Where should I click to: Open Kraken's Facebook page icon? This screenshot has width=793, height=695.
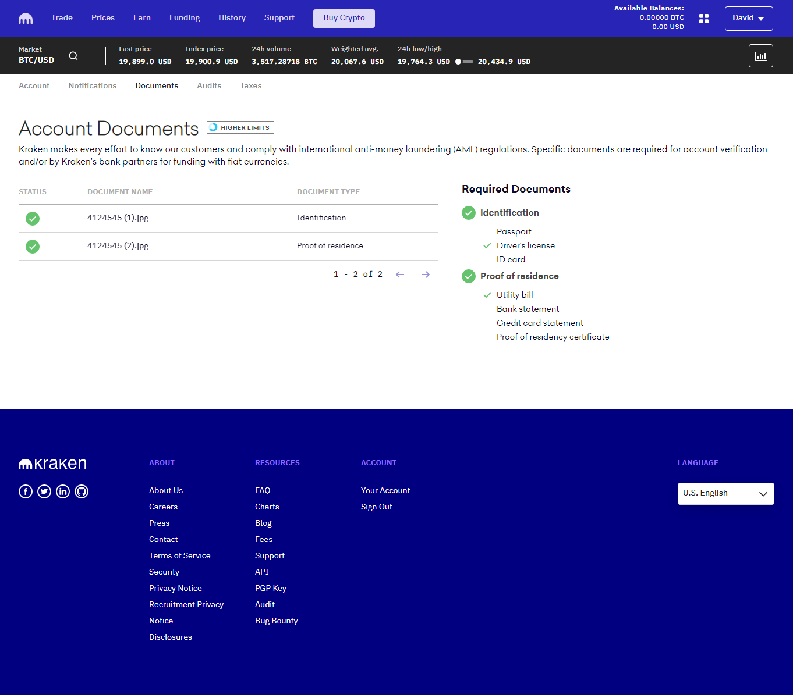coord(26,491)
